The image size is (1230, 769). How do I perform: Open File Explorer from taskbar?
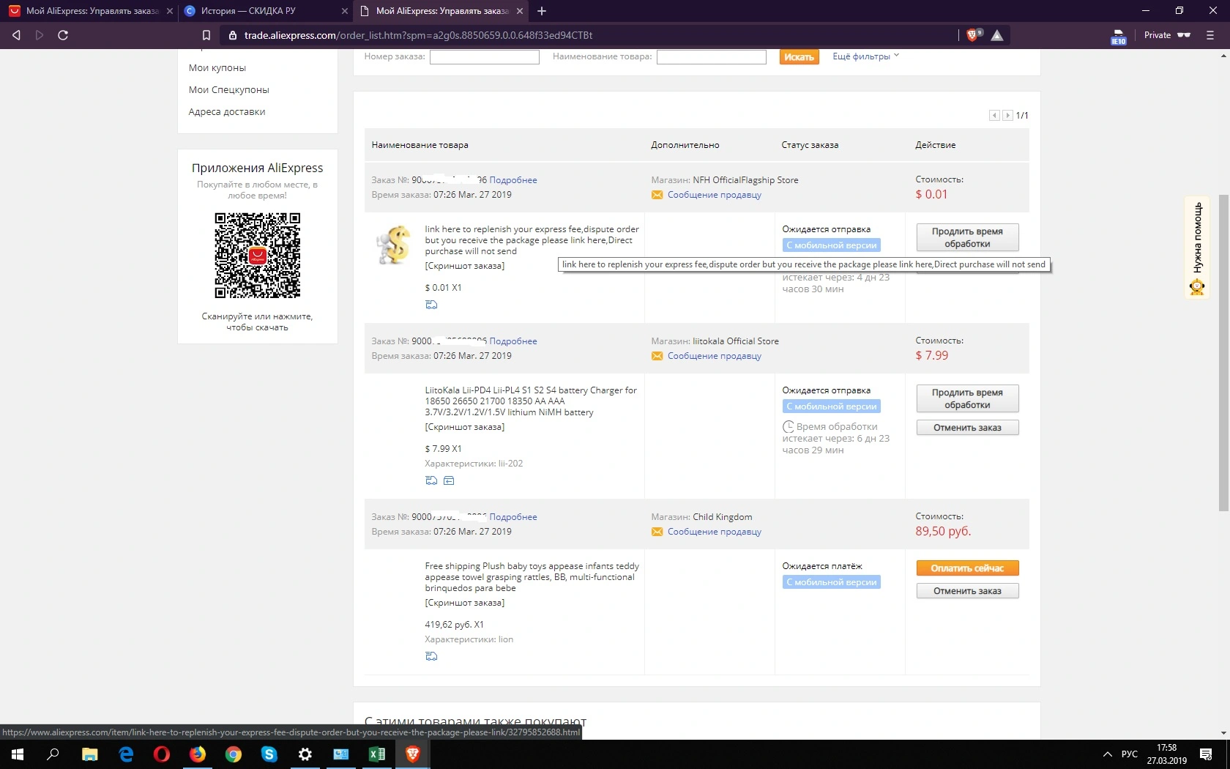coord(89,754)
